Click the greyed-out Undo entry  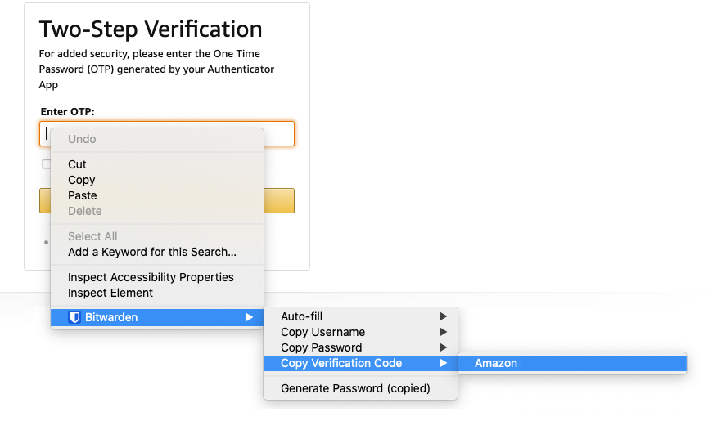[x=82, y=139]
